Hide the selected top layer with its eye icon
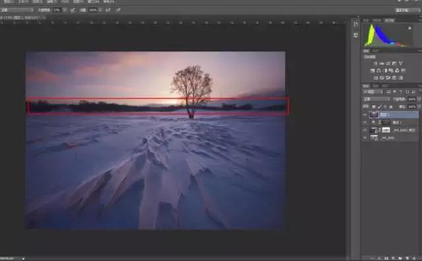 365,115
